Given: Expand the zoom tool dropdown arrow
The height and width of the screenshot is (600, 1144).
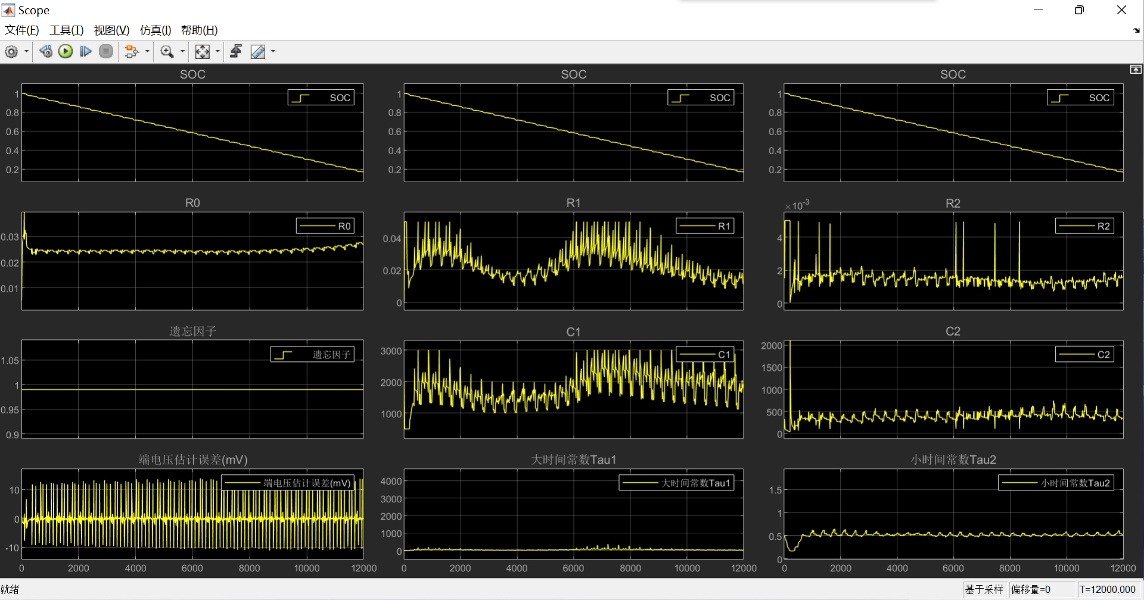Looking at the screenshot, I should (182, 52).
